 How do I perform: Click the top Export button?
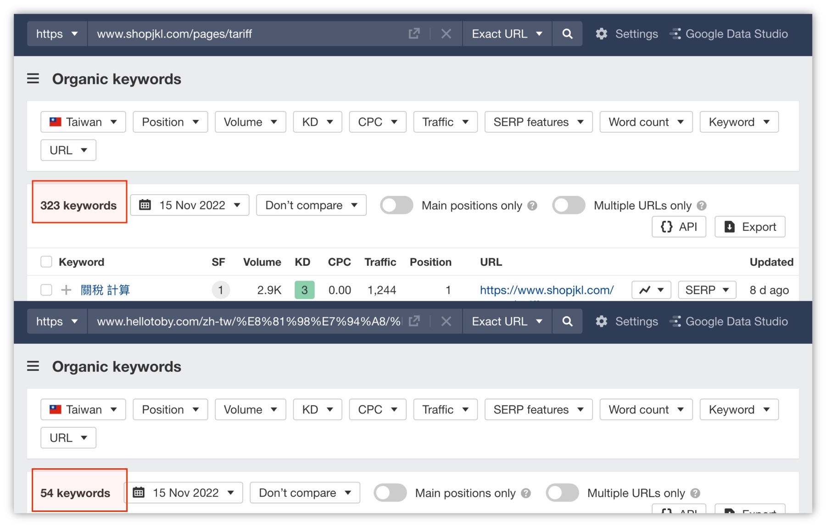(x=750, y=227)
